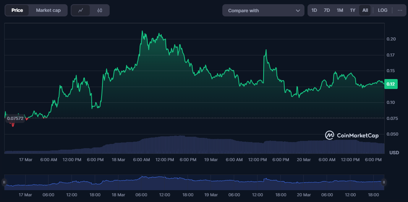Switch to candlestick chart view

[x=100, y=10]
